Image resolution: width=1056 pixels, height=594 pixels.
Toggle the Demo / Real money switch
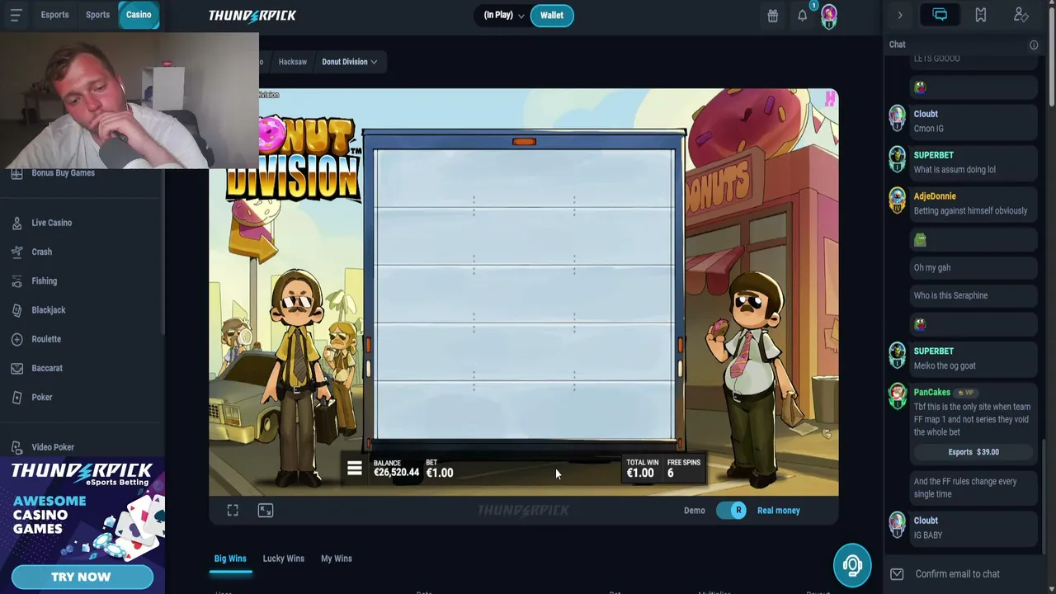731,511
